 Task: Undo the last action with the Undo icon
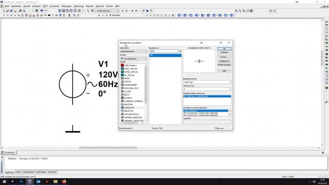[42, 11]
